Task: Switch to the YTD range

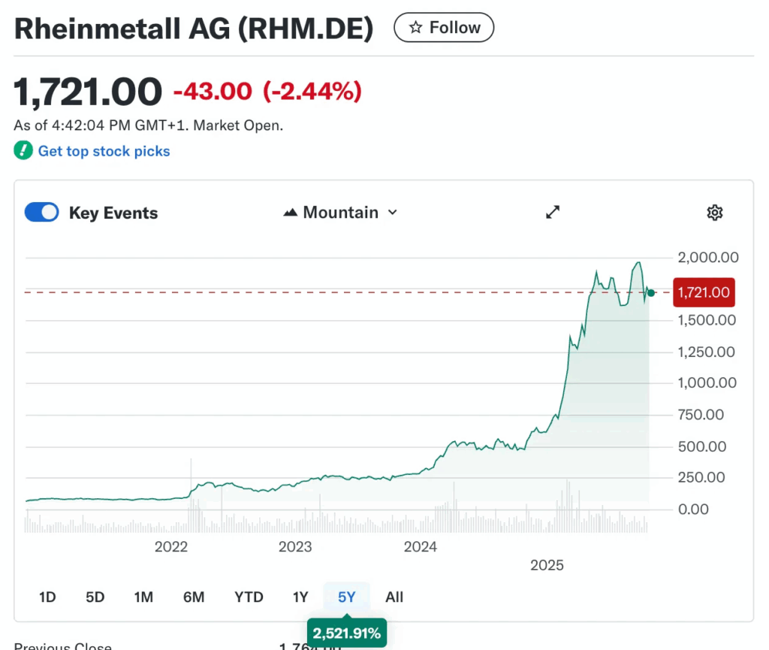Action: (x=249, y=597)
